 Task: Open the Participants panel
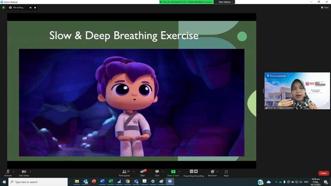click(124, 173)
